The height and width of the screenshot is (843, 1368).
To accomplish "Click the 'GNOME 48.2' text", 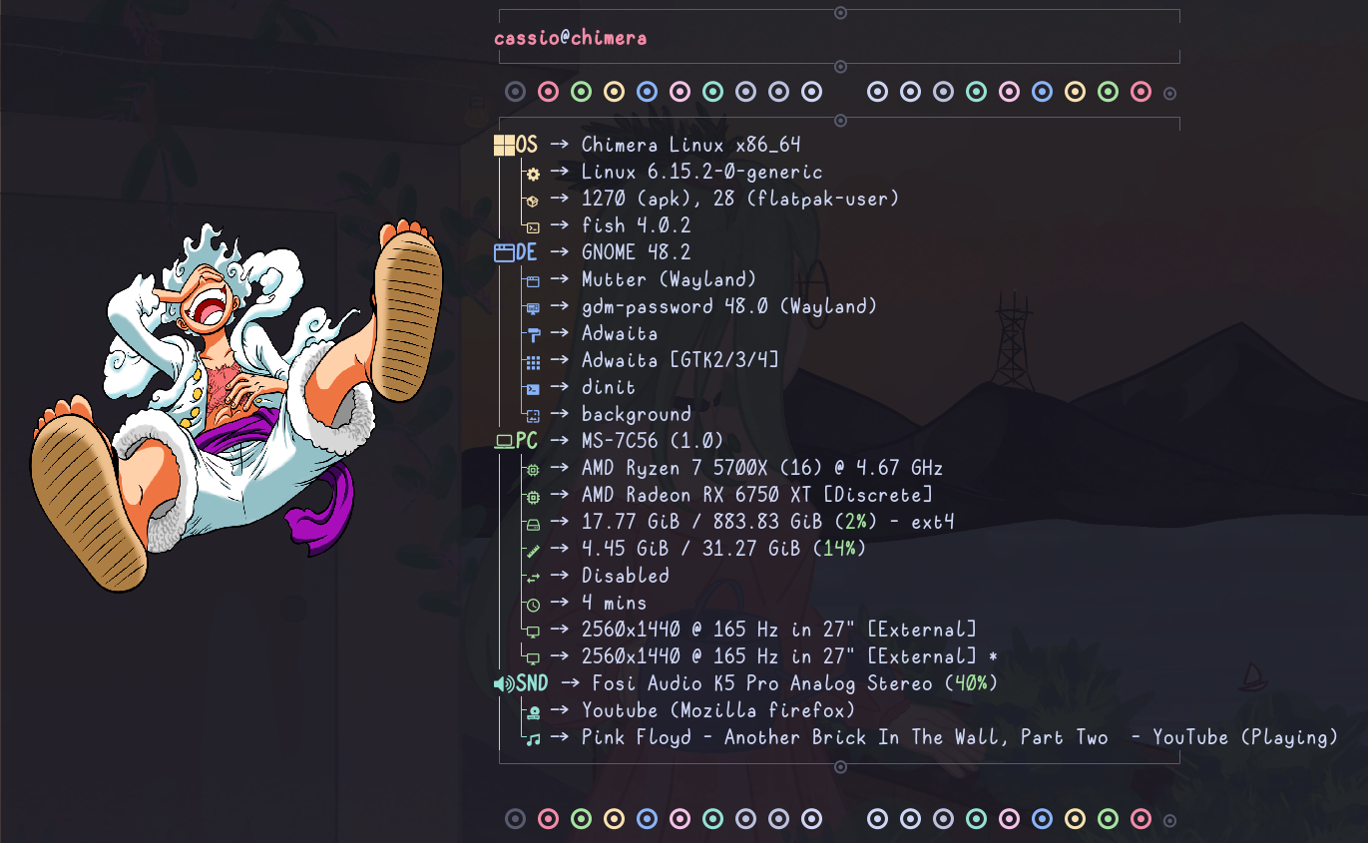I will tap(637, 253).
